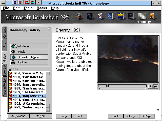The height and width of the screenshot is (121, 162).
Task: Select article 1991, "Iraq sets fire t...
Action: pos(27,96)
